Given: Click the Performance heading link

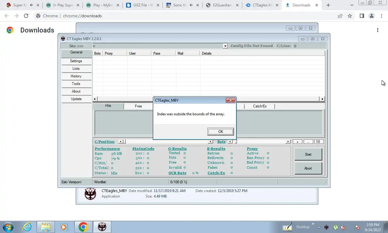Looking at the screenshot, I should [107, 149].
